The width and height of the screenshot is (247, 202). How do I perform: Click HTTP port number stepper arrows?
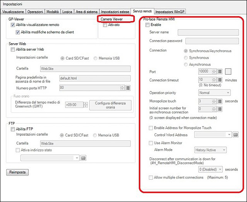click(x=122, y=88)
